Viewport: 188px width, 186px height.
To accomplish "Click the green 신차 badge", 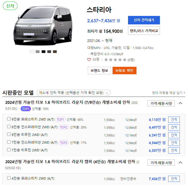I will (x=10, y=6).
